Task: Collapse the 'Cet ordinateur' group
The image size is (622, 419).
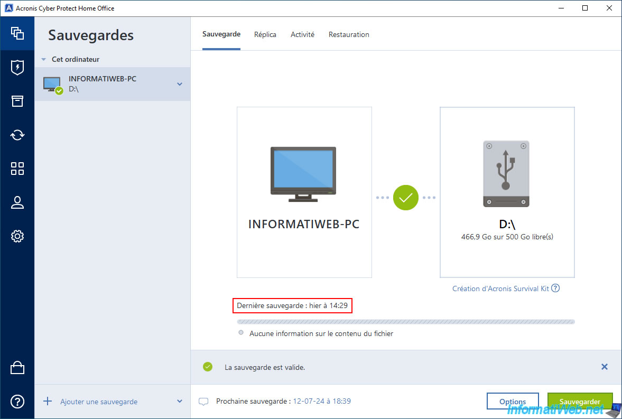Action: pos(44,60)
